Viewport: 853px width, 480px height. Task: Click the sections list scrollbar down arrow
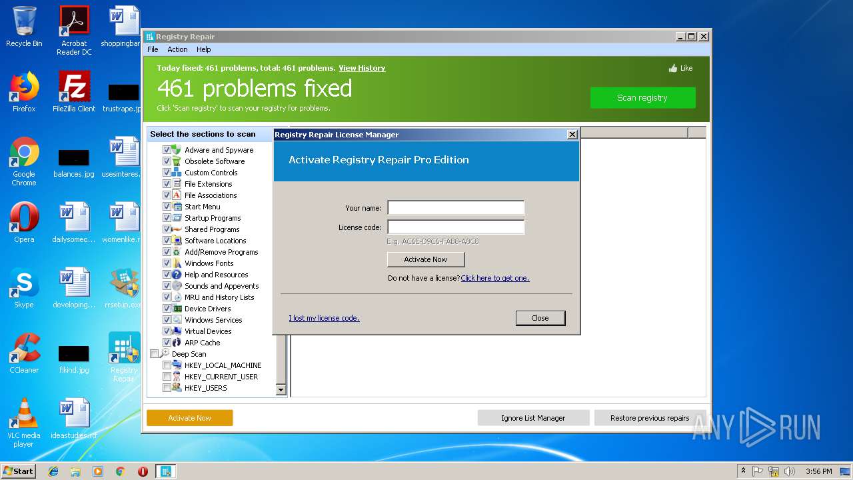[281, 390]
